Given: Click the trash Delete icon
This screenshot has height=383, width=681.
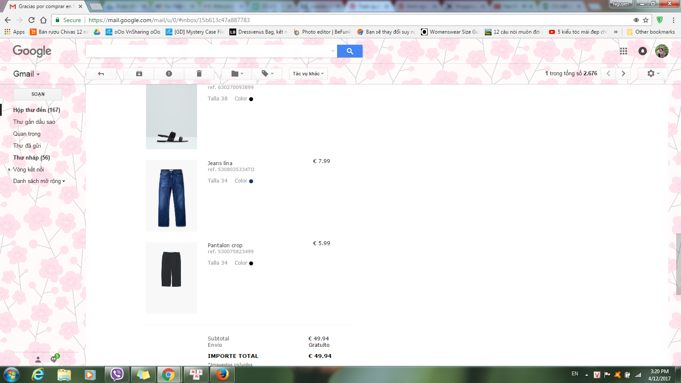Looking at the screenshot, I should (x=199, y=74).
